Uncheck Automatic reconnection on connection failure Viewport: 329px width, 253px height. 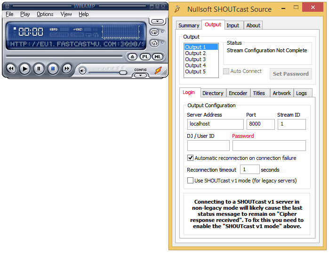tap(190, 158)
